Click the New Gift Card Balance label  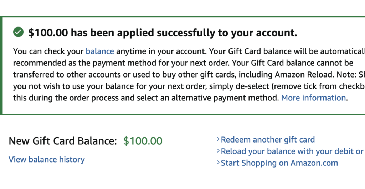coord(63,141)
